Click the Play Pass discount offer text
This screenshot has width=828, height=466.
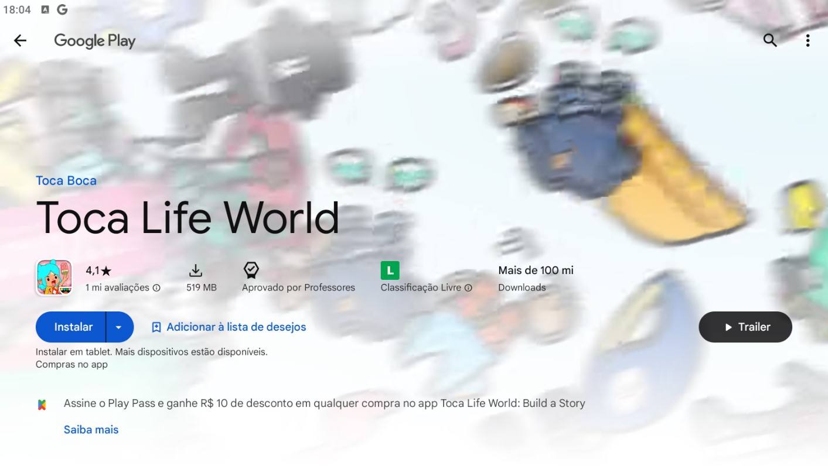[x=324, y=403]
